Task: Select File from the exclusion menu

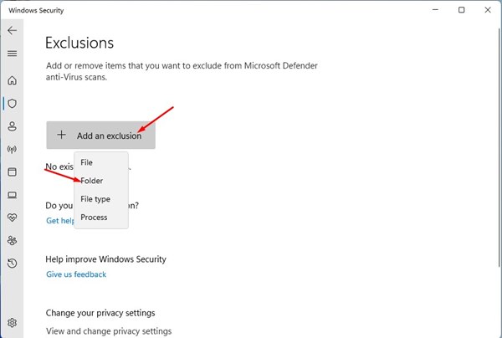Action: click(87, 162)
